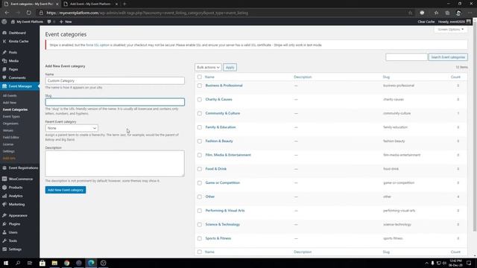
Task: Toggle select-all checkbox in table header
Action: click(x=200, y=77)
